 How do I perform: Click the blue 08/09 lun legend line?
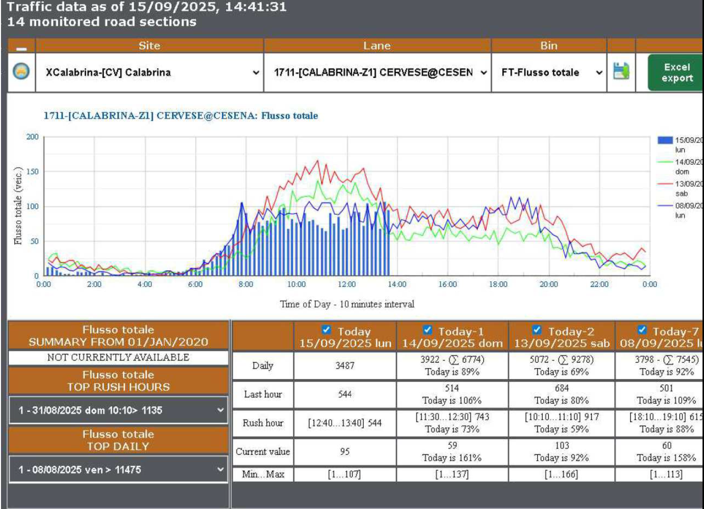[x=665, y=205]
